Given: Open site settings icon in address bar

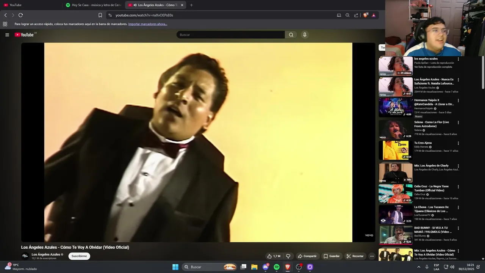Looking at the screenshot, I should (x=110, y=15).
